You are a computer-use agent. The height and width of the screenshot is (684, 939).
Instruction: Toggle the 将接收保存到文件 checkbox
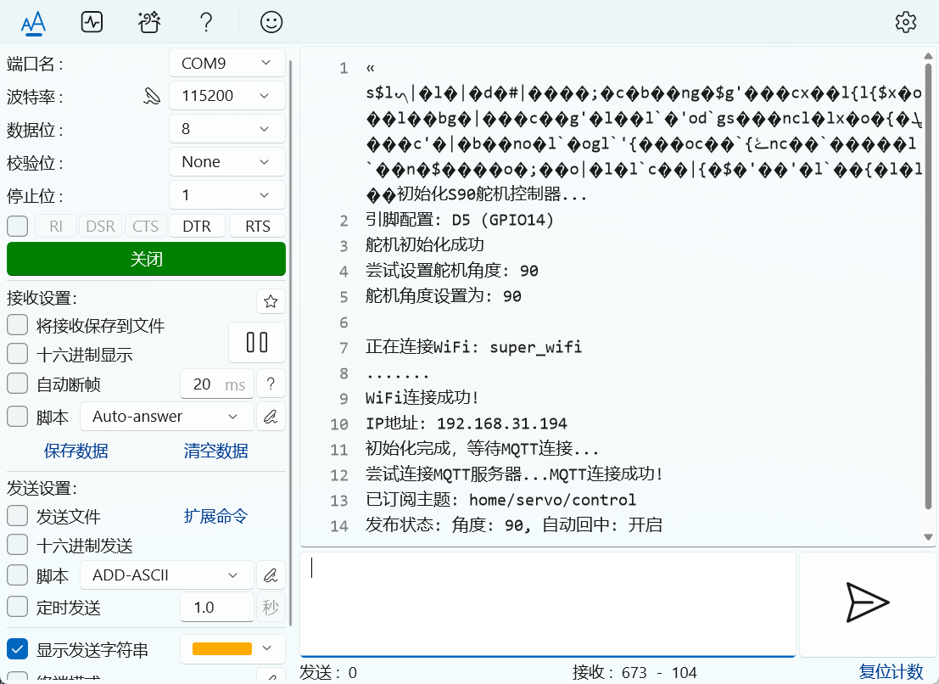click(18, 325)
